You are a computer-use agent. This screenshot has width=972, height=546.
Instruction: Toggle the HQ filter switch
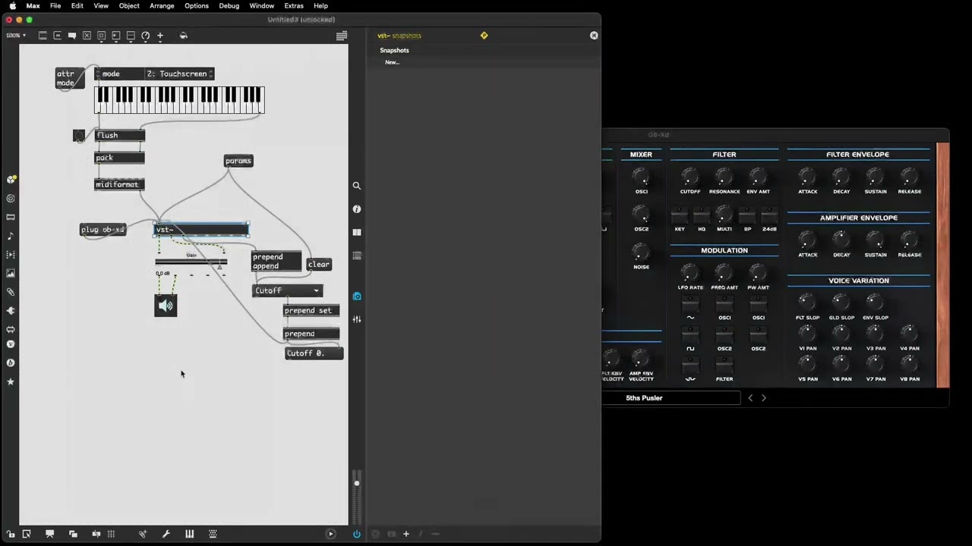(x=702, y=215)
